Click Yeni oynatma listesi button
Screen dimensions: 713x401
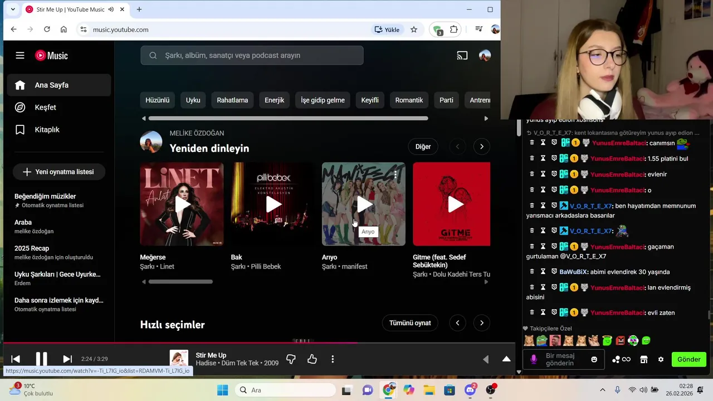(x=59, y=172)
